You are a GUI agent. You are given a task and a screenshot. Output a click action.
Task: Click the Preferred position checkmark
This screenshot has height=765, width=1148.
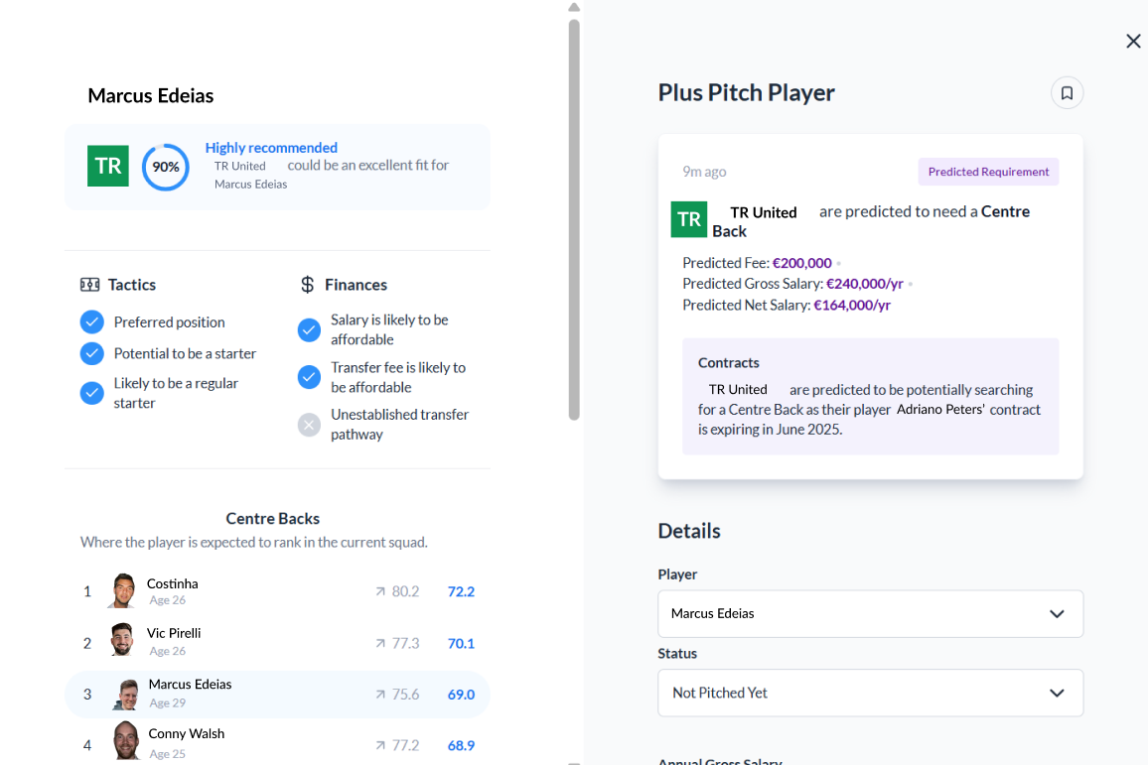tap(91, 321)
